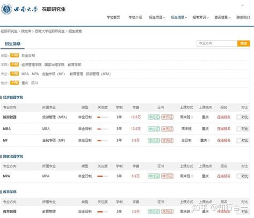This screenshot has width=254, height=218.
Task: Click the 专业方向 search input field
Action: (217, 43)
